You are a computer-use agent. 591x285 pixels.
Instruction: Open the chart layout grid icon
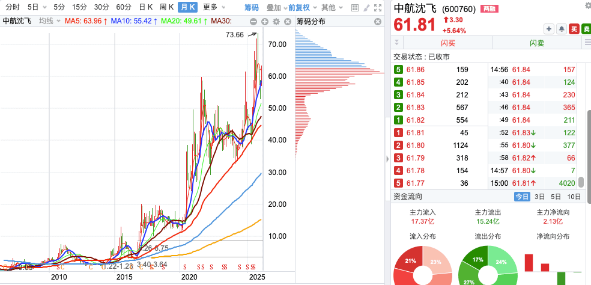355,7
